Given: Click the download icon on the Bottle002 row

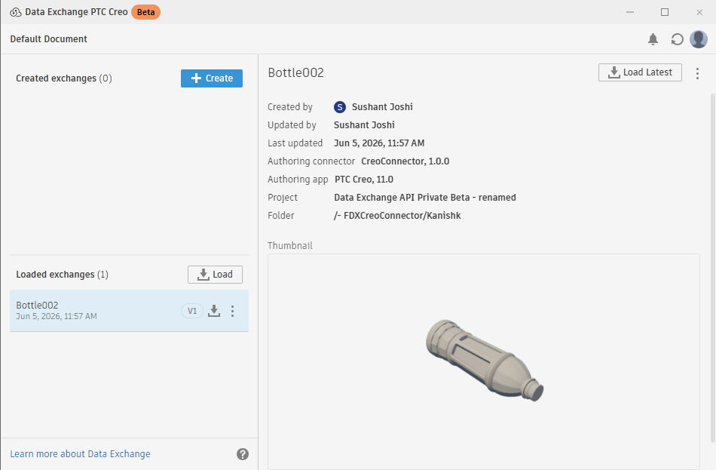Looking at the screenshot, I should pyautogui.click(x=214, y=311).
